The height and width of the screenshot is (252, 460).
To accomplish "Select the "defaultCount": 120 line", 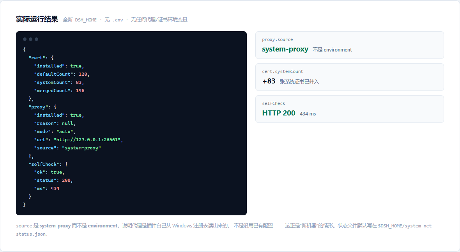I will [x=62, y=74].
